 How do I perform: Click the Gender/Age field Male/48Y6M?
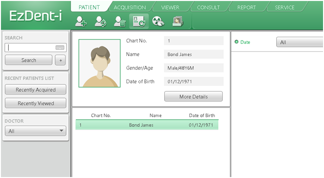point(194,68)
